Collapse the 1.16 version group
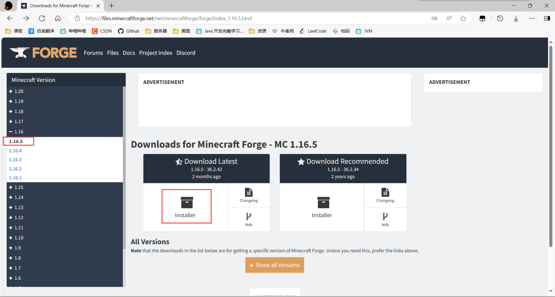The image size is (555, 297). pyautogui.click(x=16, y=132)
